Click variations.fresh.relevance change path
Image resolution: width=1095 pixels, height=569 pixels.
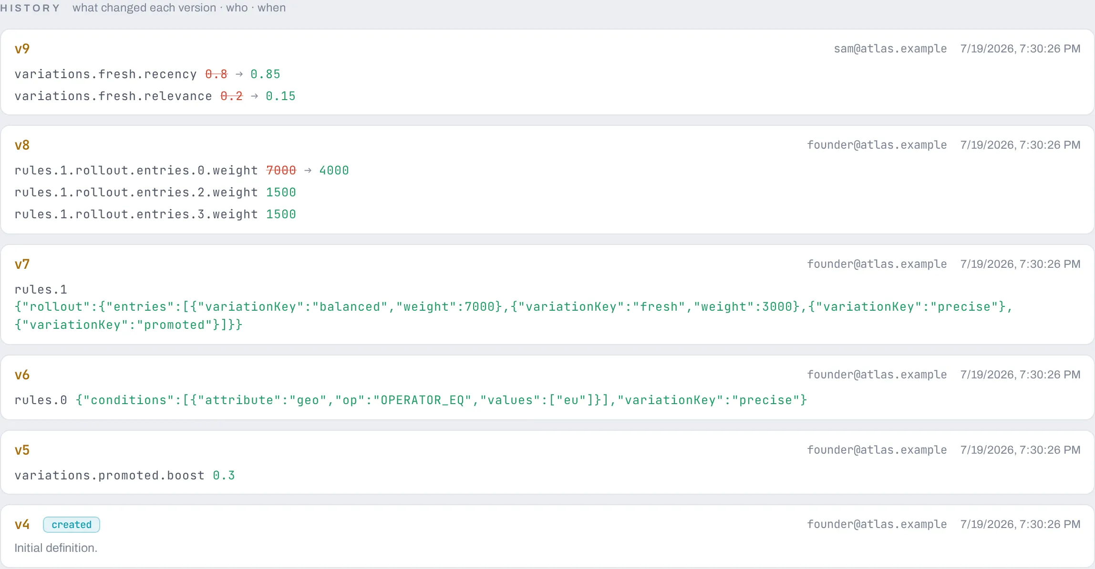coord(114,96)
